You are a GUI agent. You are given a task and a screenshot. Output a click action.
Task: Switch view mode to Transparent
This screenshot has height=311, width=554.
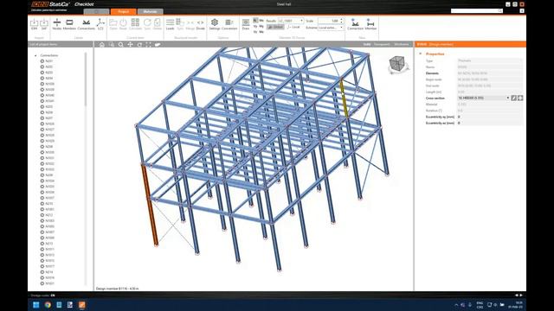(382, 44)
